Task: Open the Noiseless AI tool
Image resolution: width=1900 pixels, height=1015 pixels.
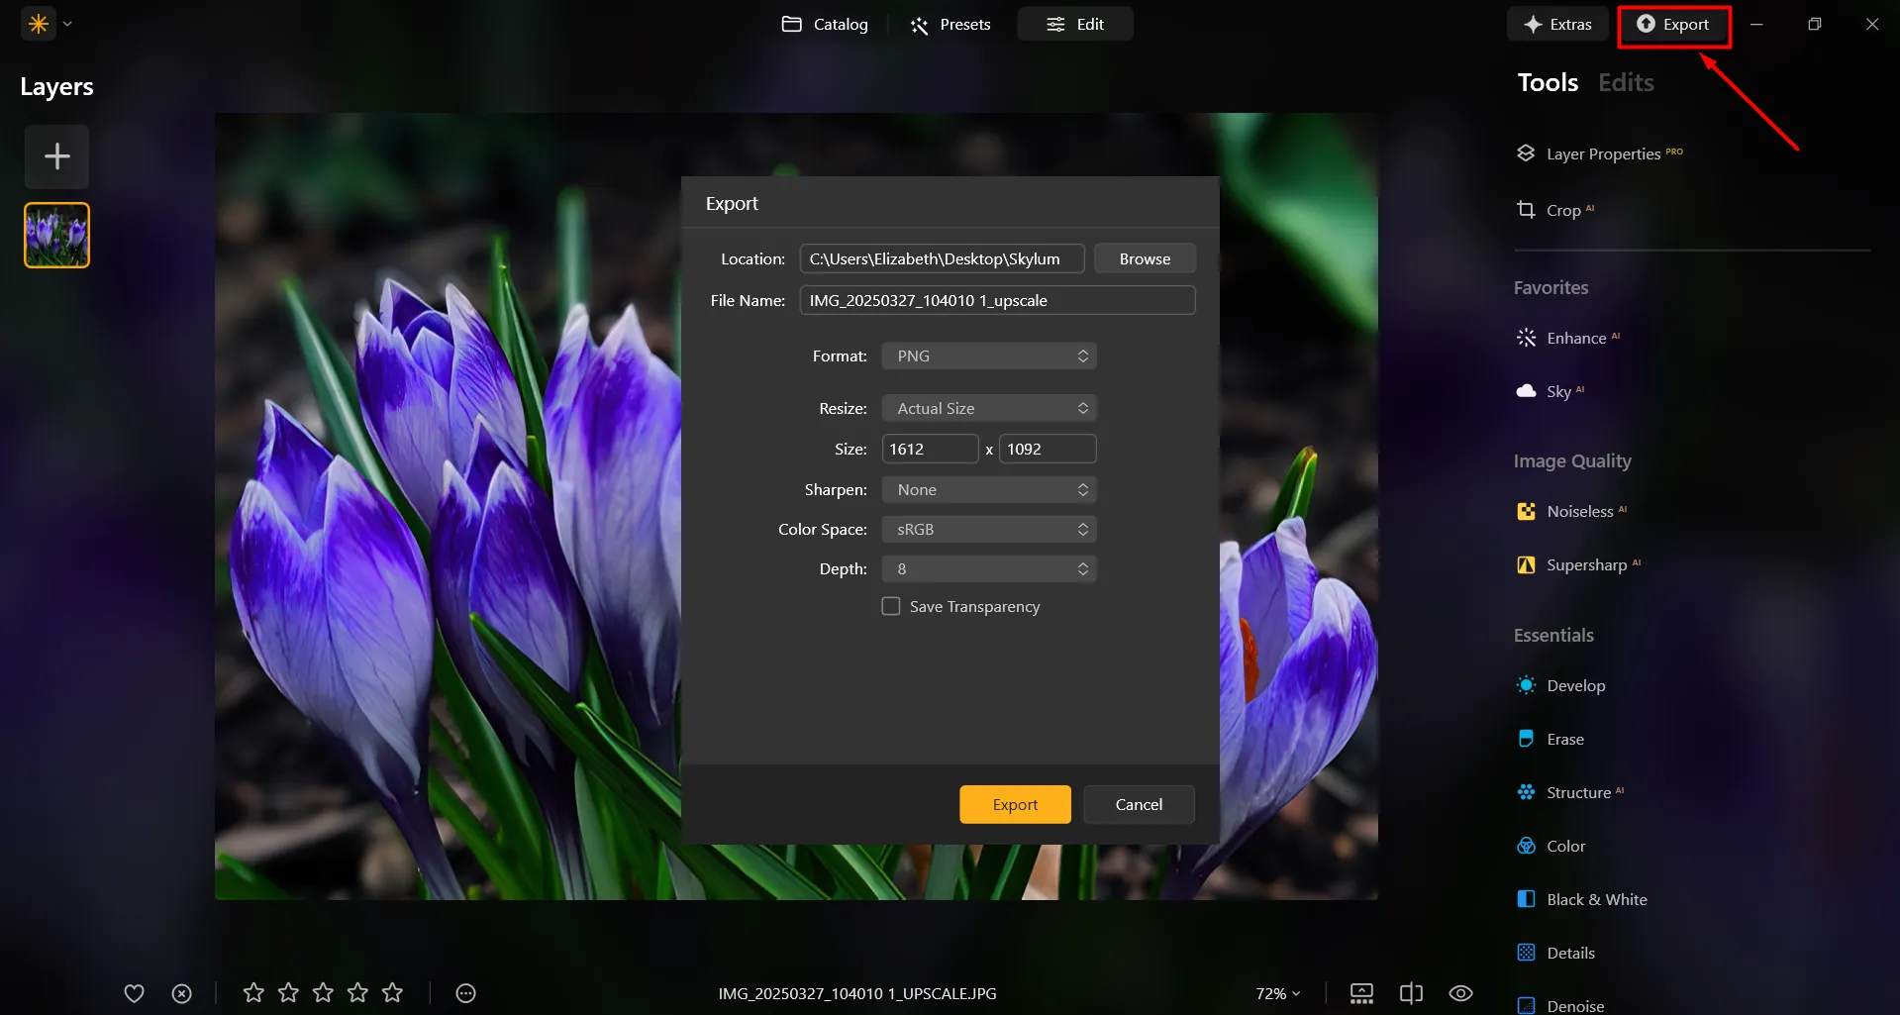Action: [x=1571, y=511]
